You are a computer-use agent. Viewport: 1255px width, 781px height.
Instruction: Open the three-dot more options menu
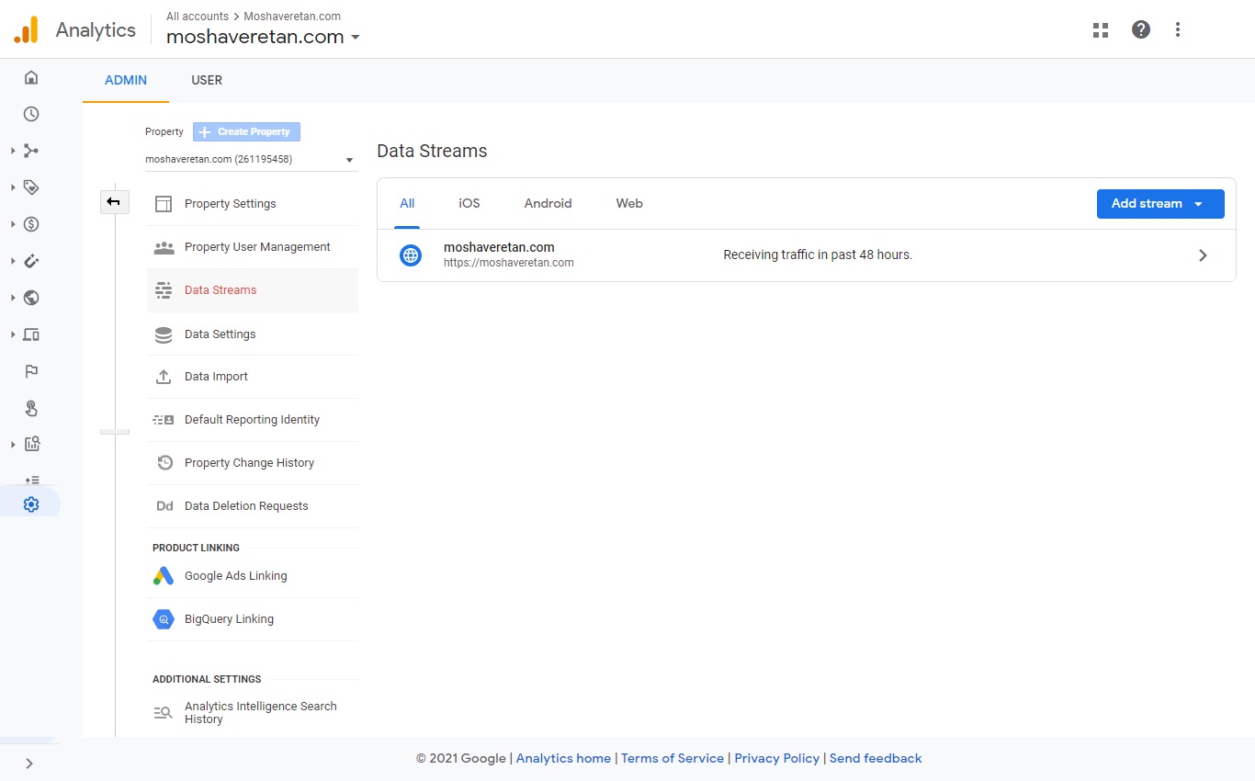click(x=1178, y=29)
